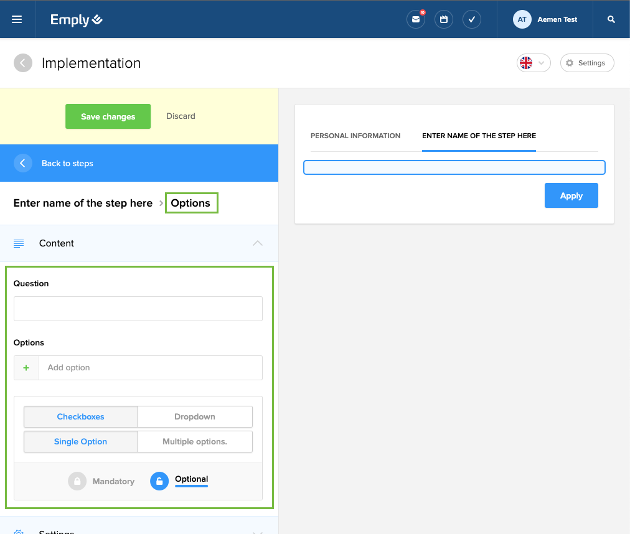
Task: Choose Checkboxes display type
Action: click(80, 416)
